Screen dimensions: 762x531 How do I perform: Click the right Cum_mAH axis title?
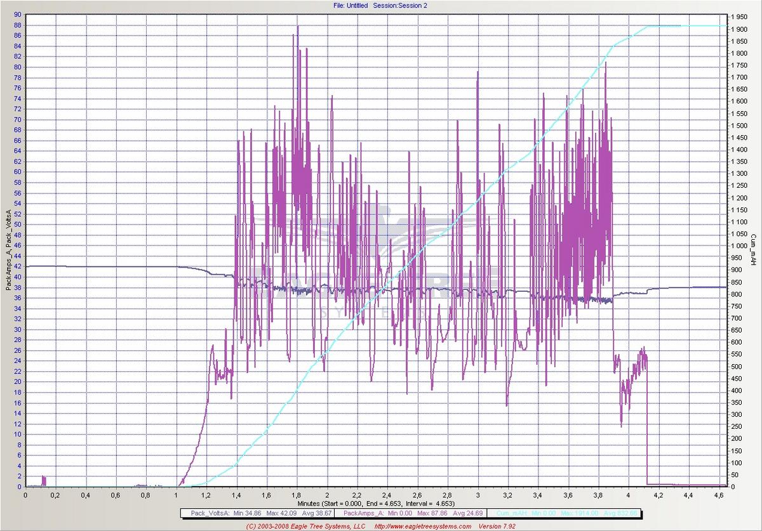pos(754,249)
